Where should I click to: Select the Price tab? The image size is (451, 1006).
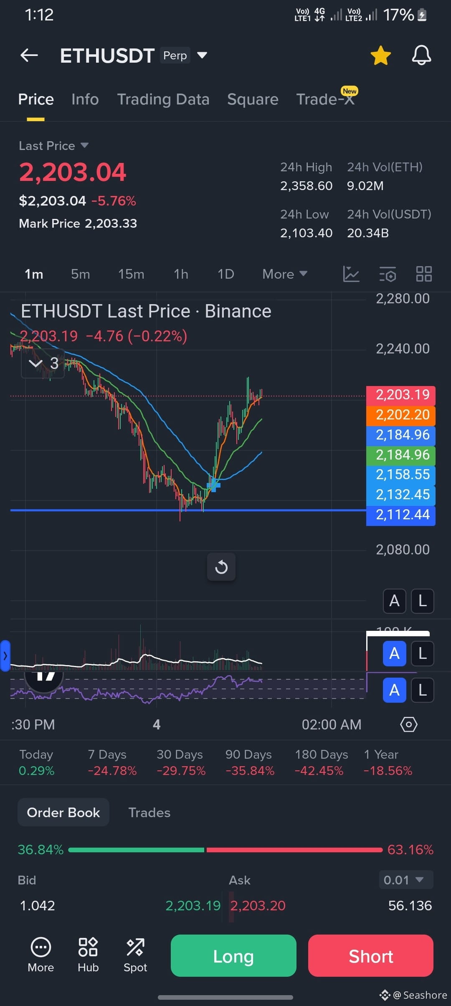(x=36, y=99)
